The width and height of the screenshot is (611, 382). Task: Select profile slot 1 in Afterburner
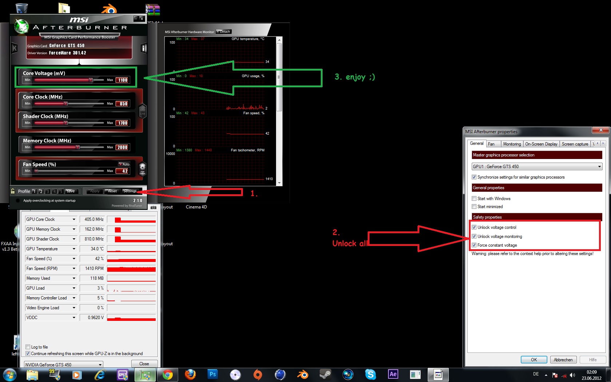click(34, 191)
